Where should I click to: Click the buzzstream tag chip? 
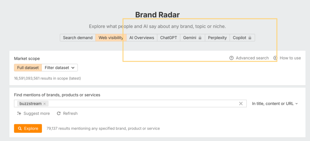coord(33,103)
